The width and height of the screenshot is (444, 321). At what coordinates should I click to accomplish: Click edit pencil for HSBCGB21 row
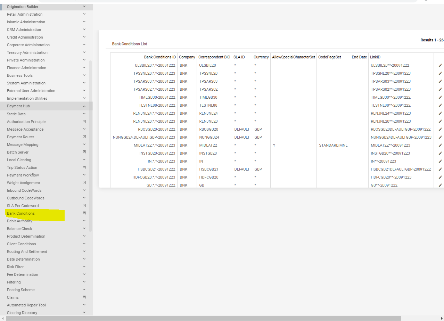(440, 169)
